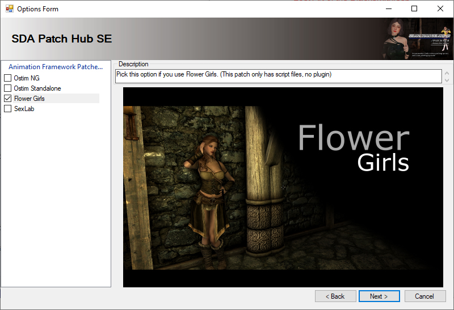Maximize the Options Form window

click(414, 9)
